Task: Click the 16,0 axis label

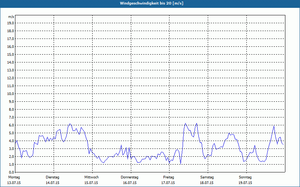Action: [11, 46]
